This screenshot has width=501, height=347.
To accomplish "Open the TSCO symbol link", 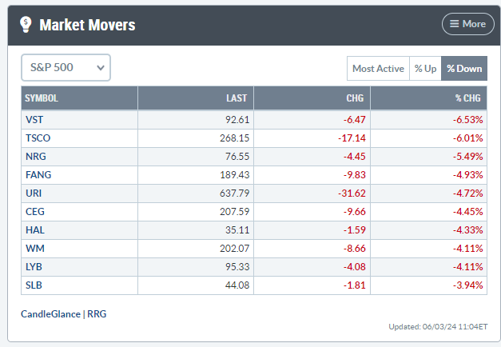I will (x=38, y=138).
